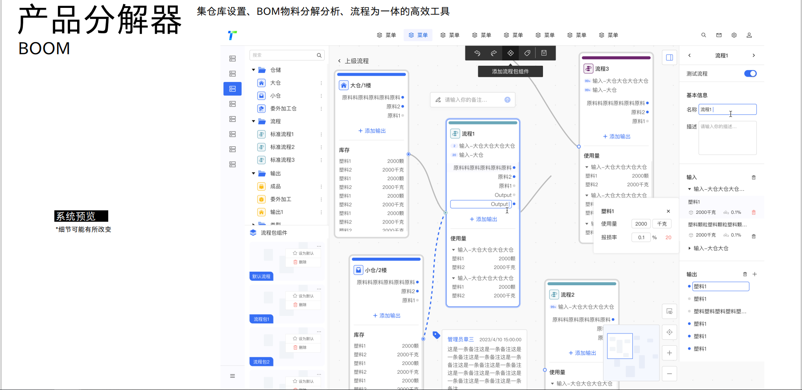Screen dimensions: 802x390
Task: Click the 报损率 field showing 0.1
Action: click(641, 238)
